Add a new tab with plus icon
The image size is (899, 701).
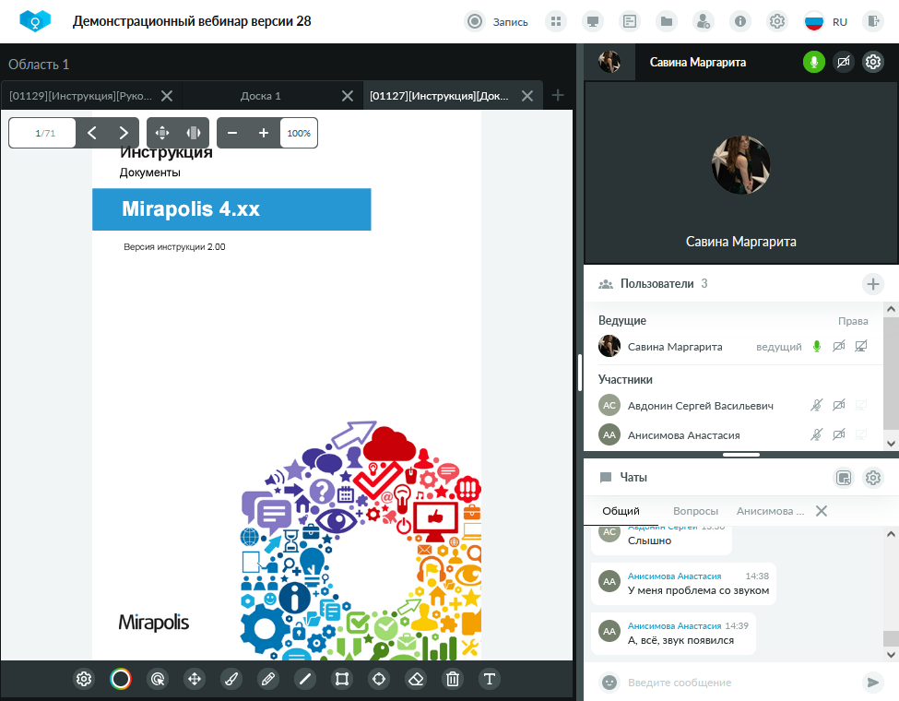coord(558,95)
